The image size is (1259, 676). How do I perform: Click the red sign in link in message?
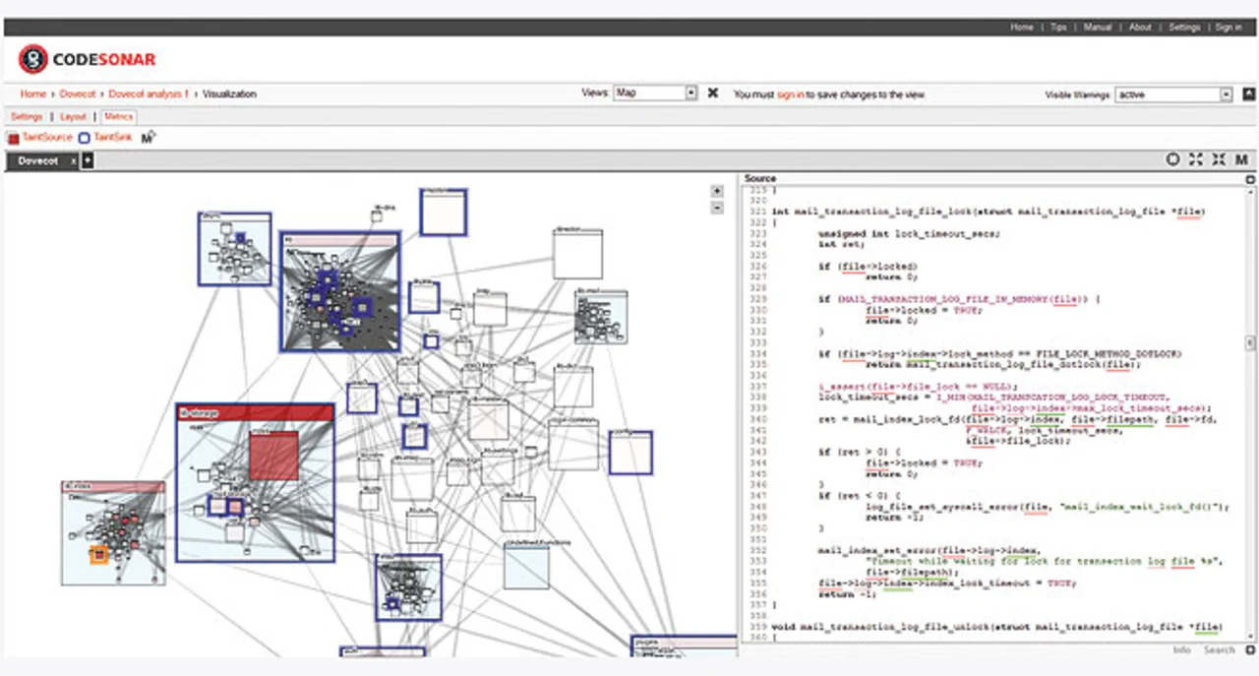tap(790, 94)
